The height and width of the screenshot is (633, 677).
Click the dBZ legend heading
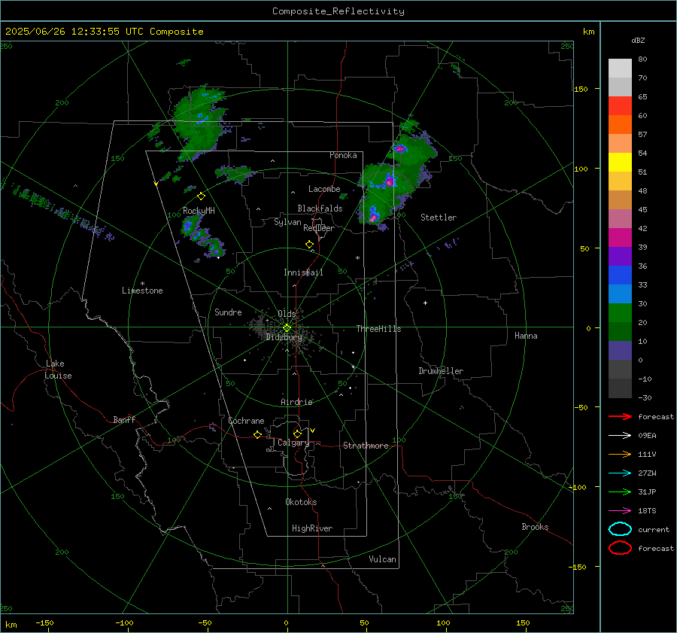pyautogui.click(x=638, y=40)
